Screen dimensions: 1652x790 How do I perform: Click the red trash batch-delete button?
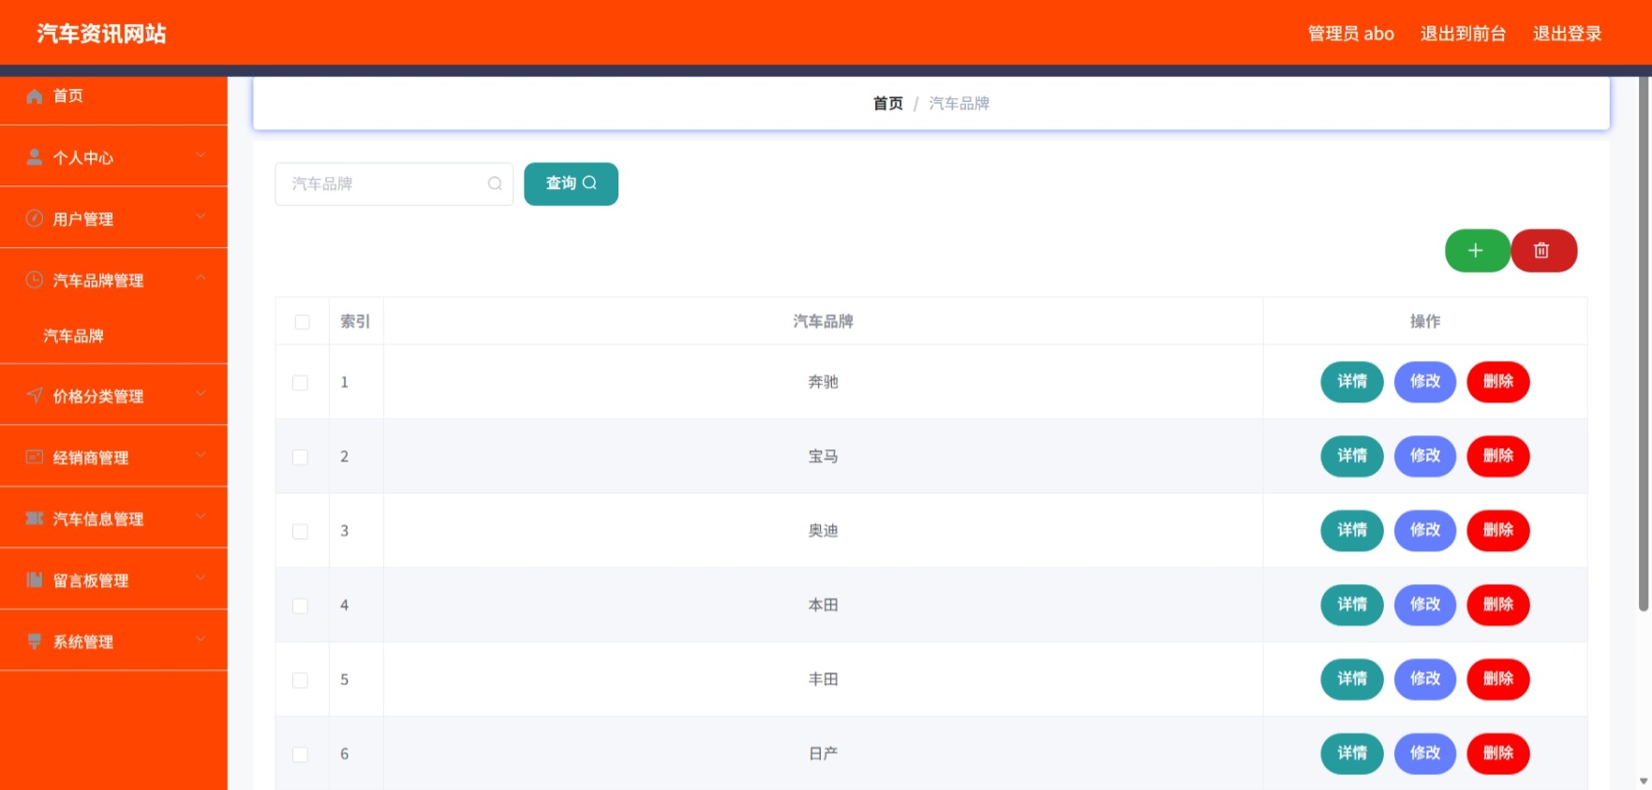click(x=1543, y=251)
